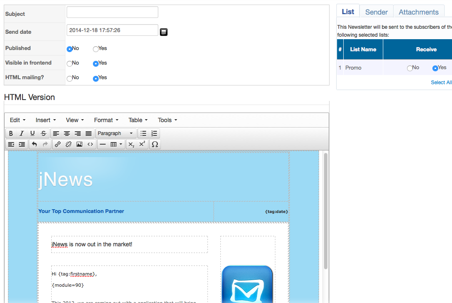Viewport: 452px width, 303px height.
Task: Center align text
Action: pyautogui.click(x=67, y=133)
